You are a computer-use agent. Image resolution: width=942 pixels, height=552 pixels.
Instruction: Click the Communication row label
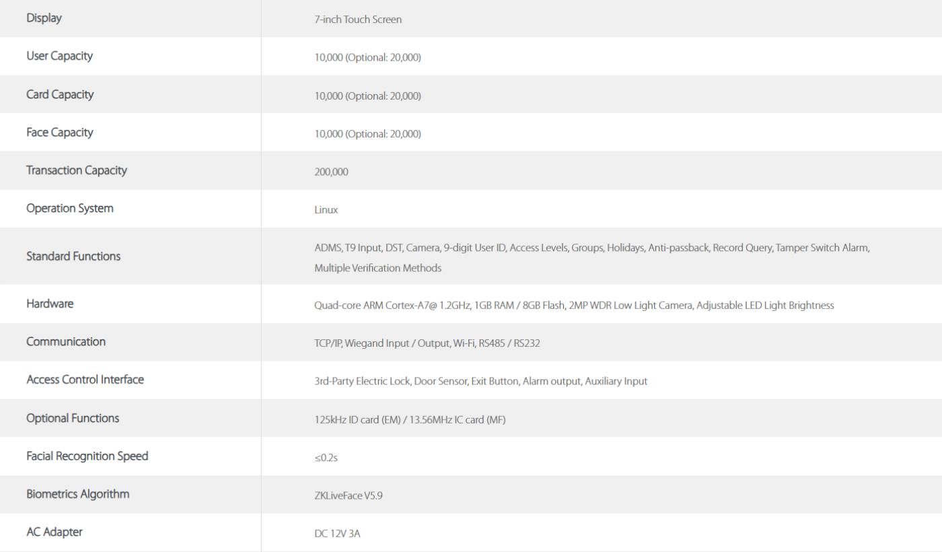(66, 341)
